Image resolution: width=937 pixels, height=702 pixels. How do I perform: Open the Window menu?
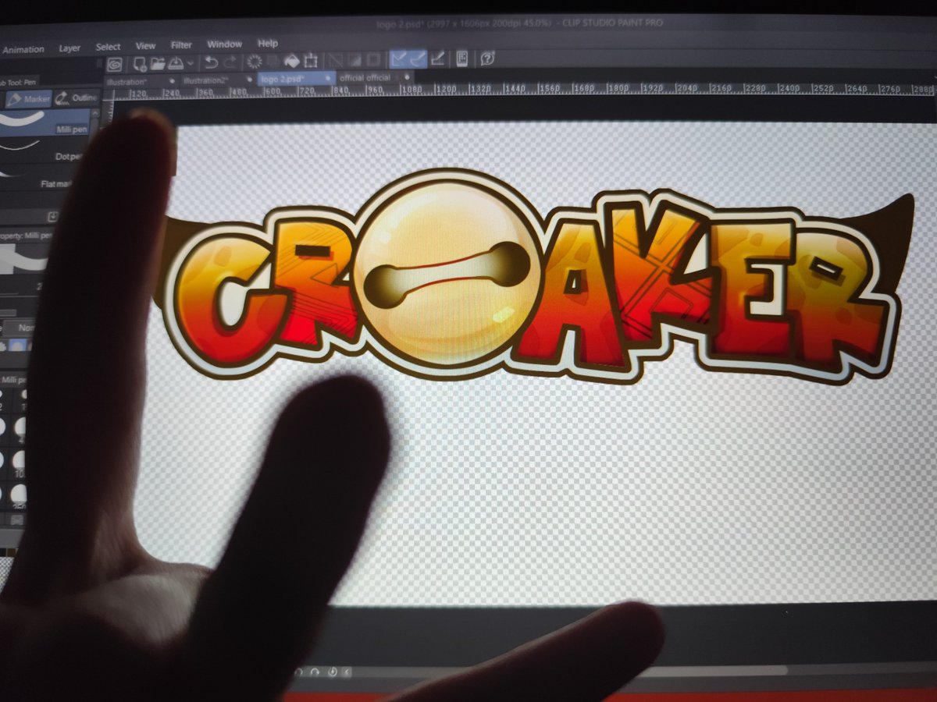click(224, 44)
